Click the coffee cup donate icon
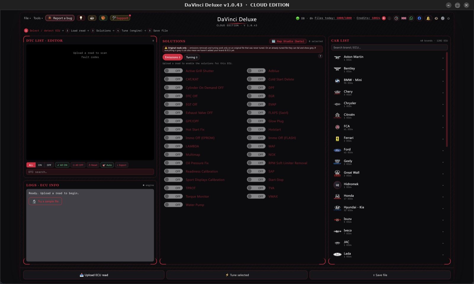This screenshot has height=284, width=474. coord(92,18)
